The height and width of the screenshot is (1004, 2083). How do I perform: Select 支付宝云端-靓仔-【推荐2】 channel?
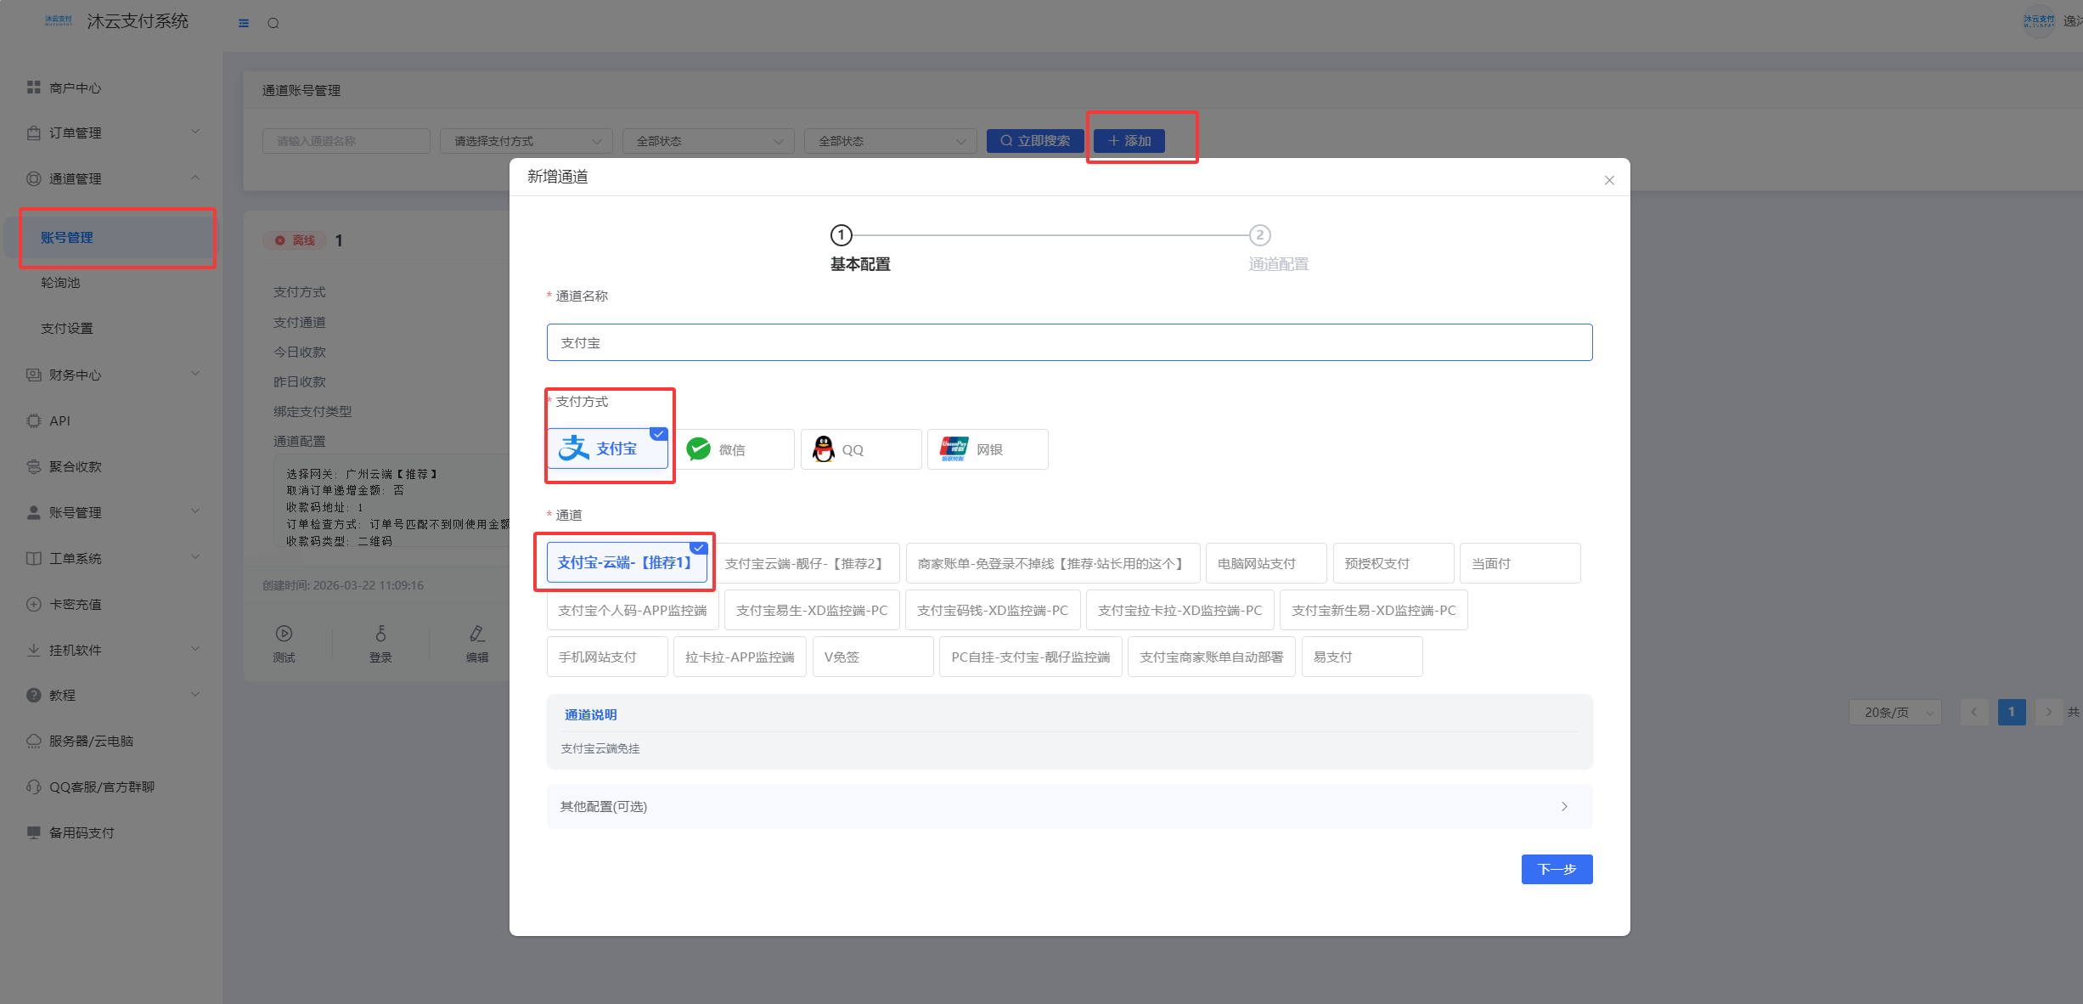806,563
